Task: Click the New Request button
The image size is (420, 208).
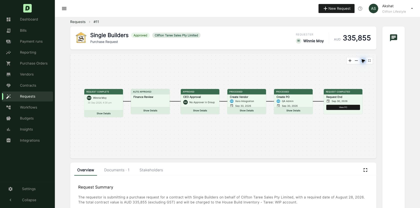Action: [336, 8]
